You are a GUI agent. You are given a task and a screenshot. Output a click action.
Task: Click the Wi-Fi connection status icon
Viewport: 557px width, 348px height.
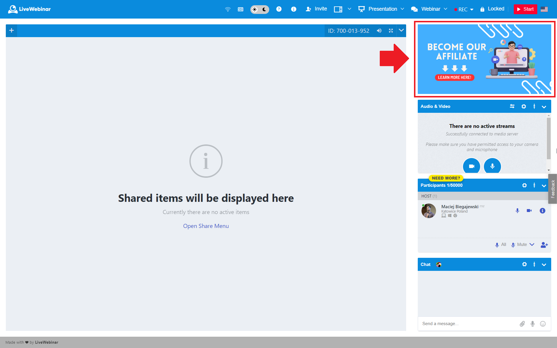tap(228, 9)
